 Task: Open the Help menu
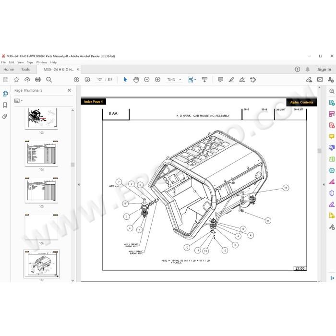pyautogui.click(x=53, y=62)
